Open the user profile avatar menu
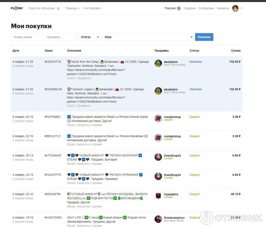 tap(236, 8)
